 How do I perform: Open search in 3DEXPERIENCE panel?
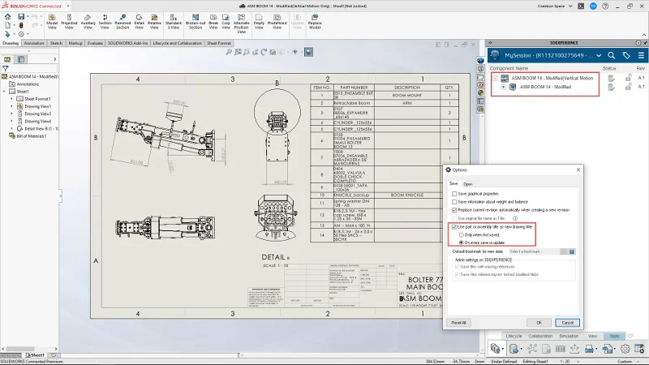click(x=610, y=55)
